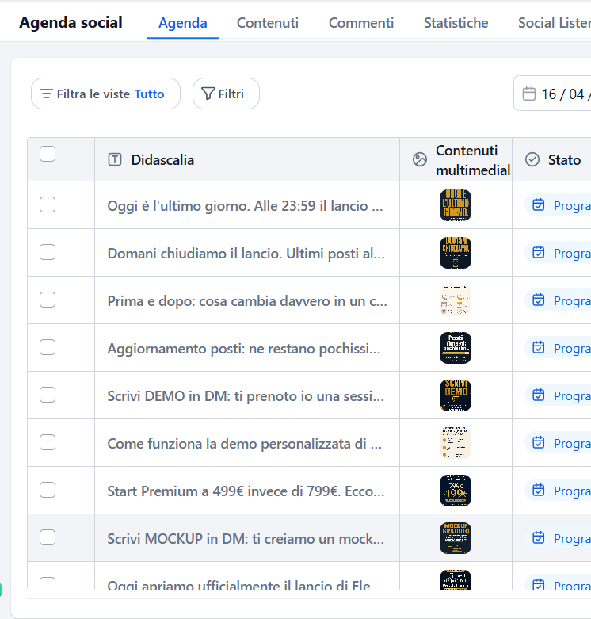Open the Social Listening tab
The width and height of the screenshot is (591, 619).
point(555,23)
